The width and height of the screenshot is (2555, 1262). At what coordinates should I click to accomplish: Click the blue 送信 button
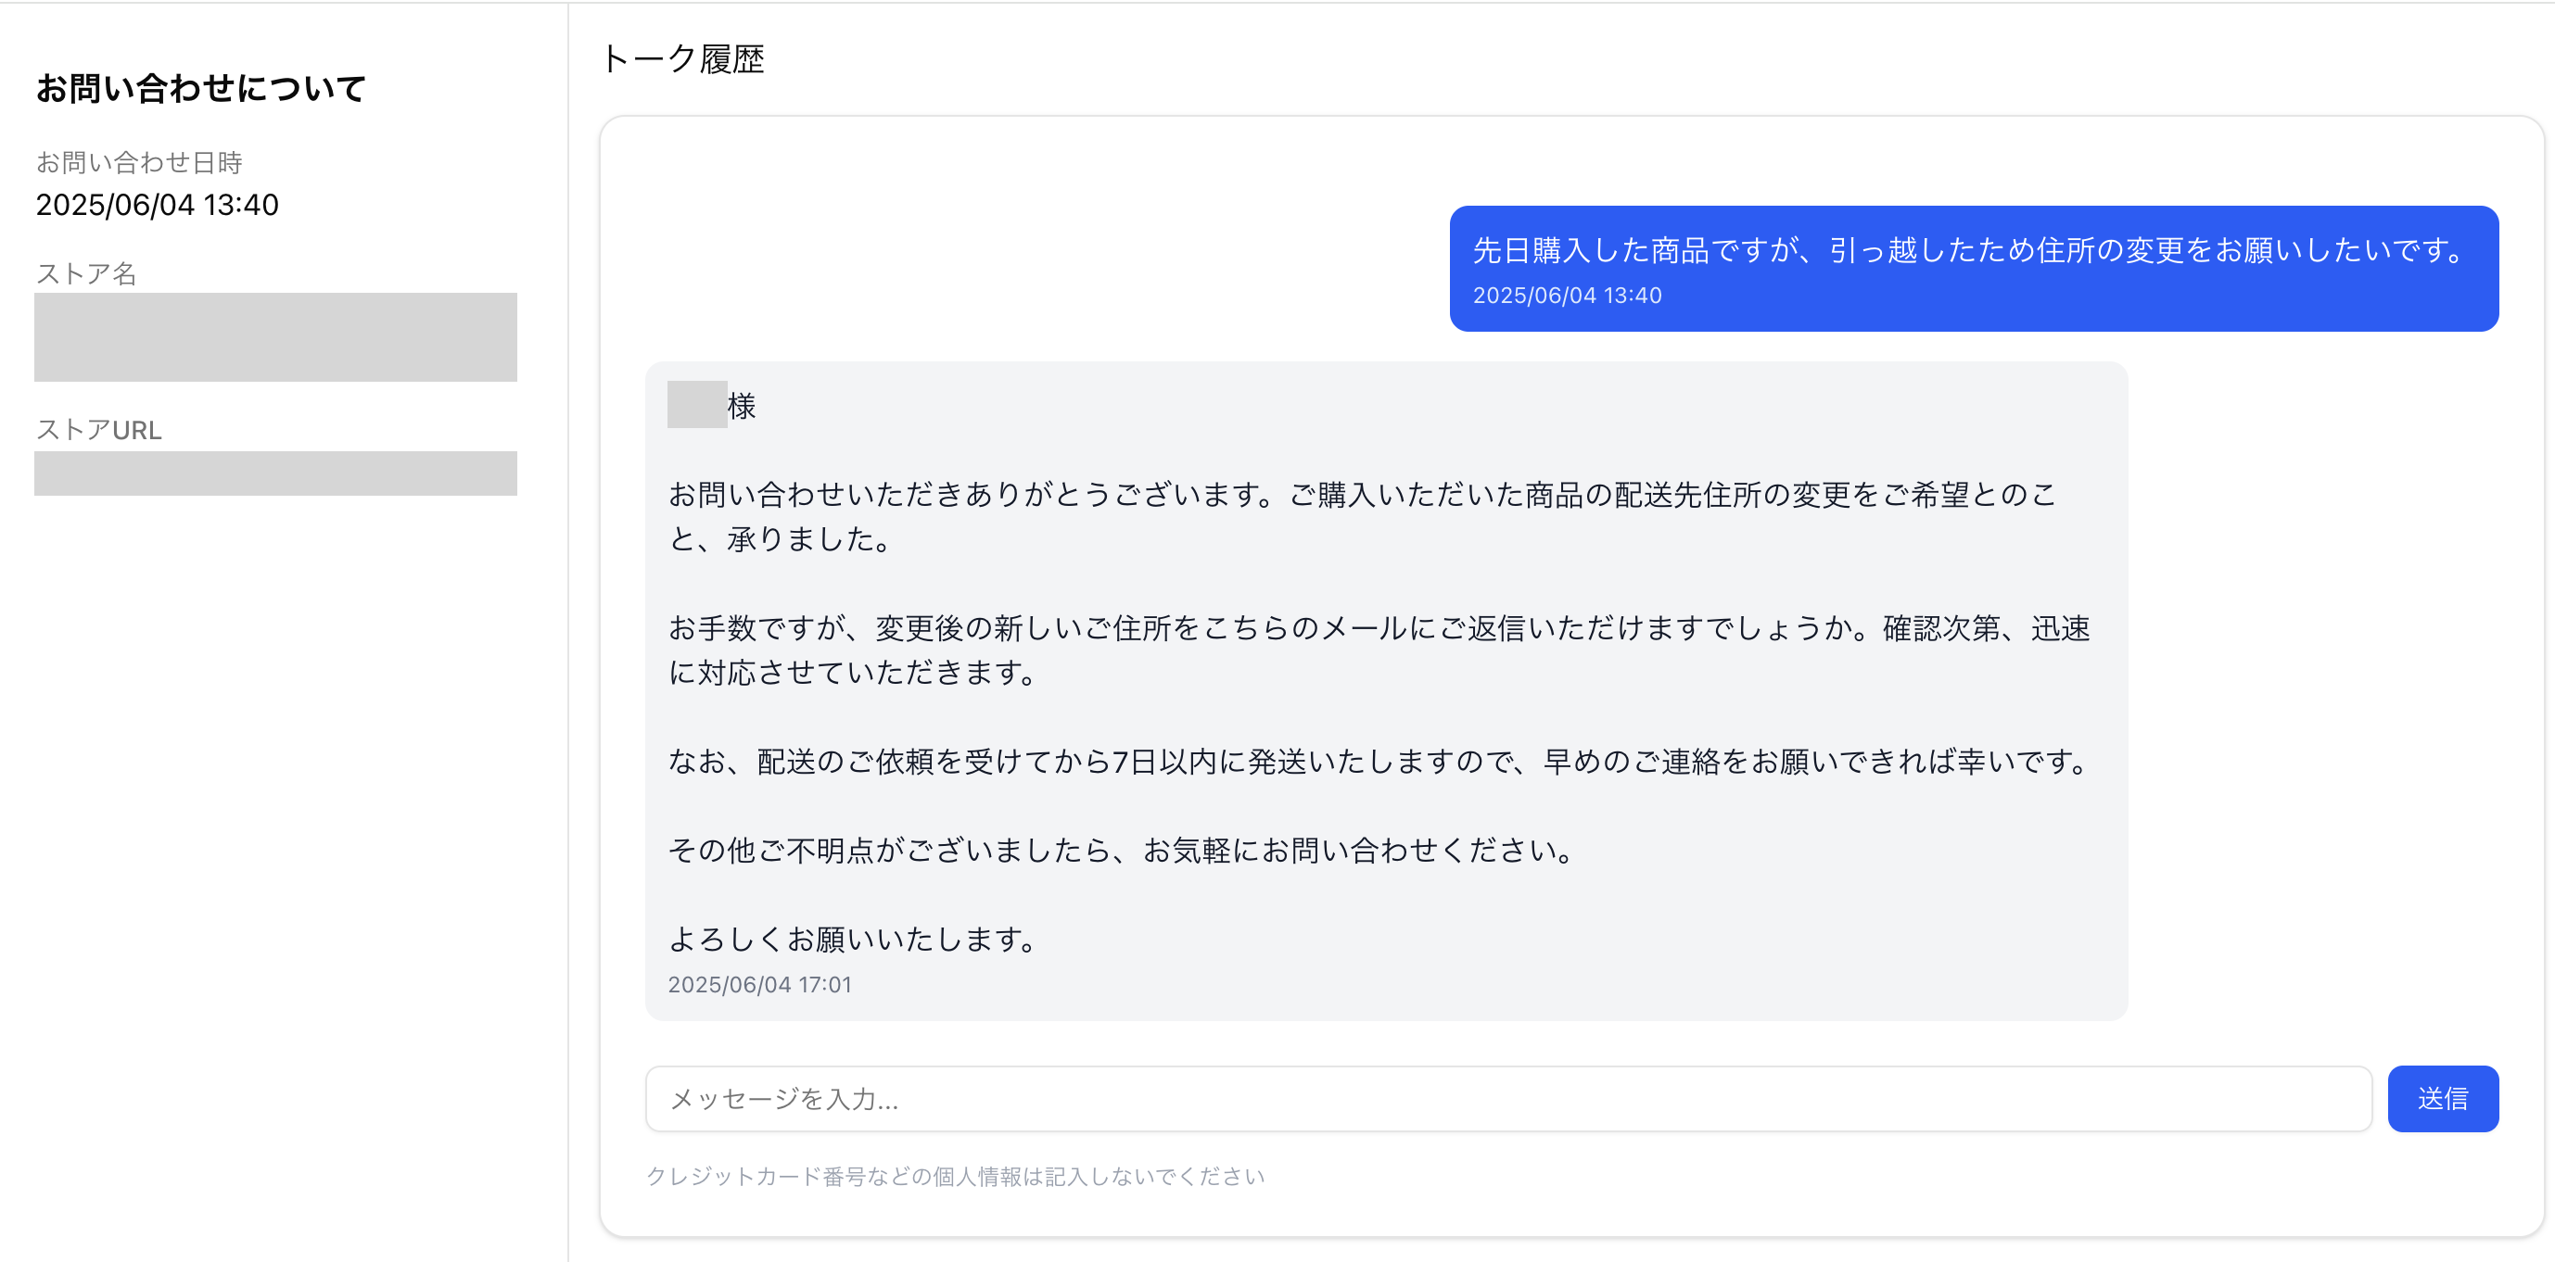(x=2443, y=1098)
